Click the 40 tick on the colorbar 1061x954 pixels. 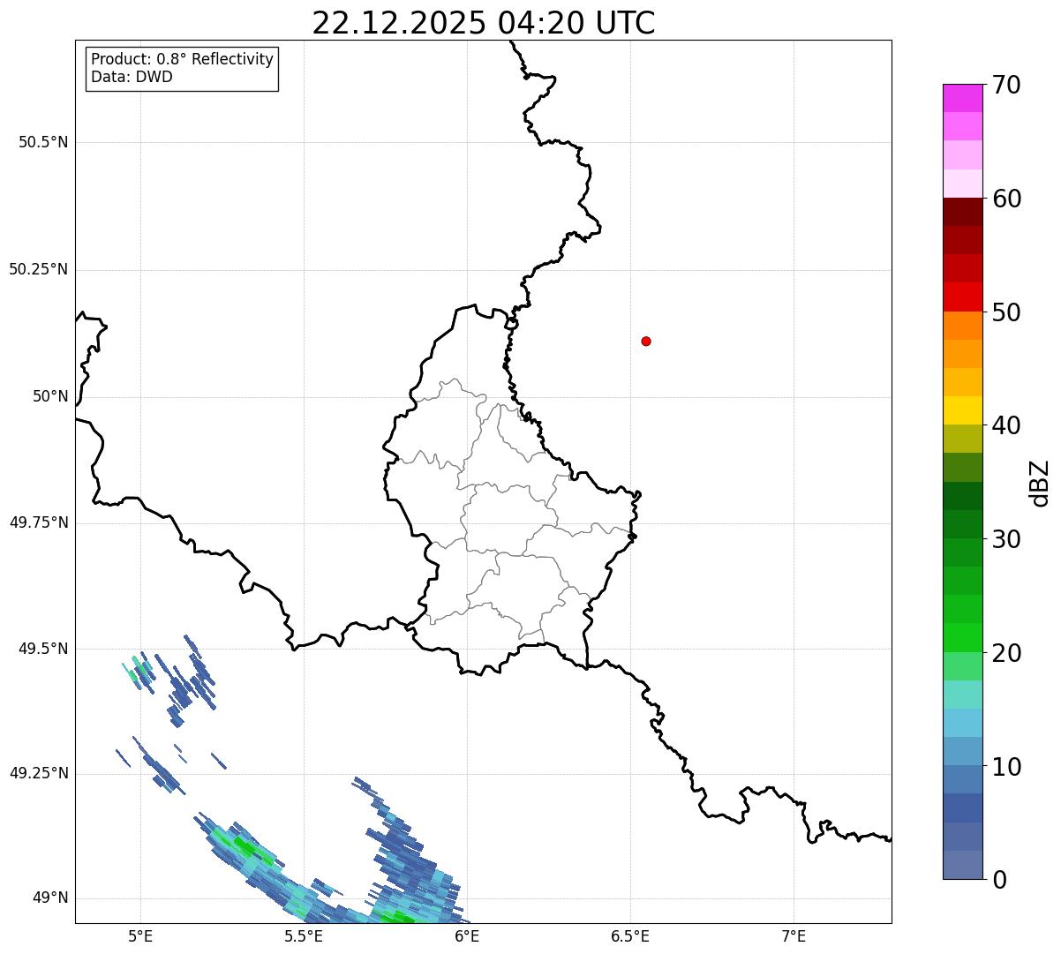1006,425
